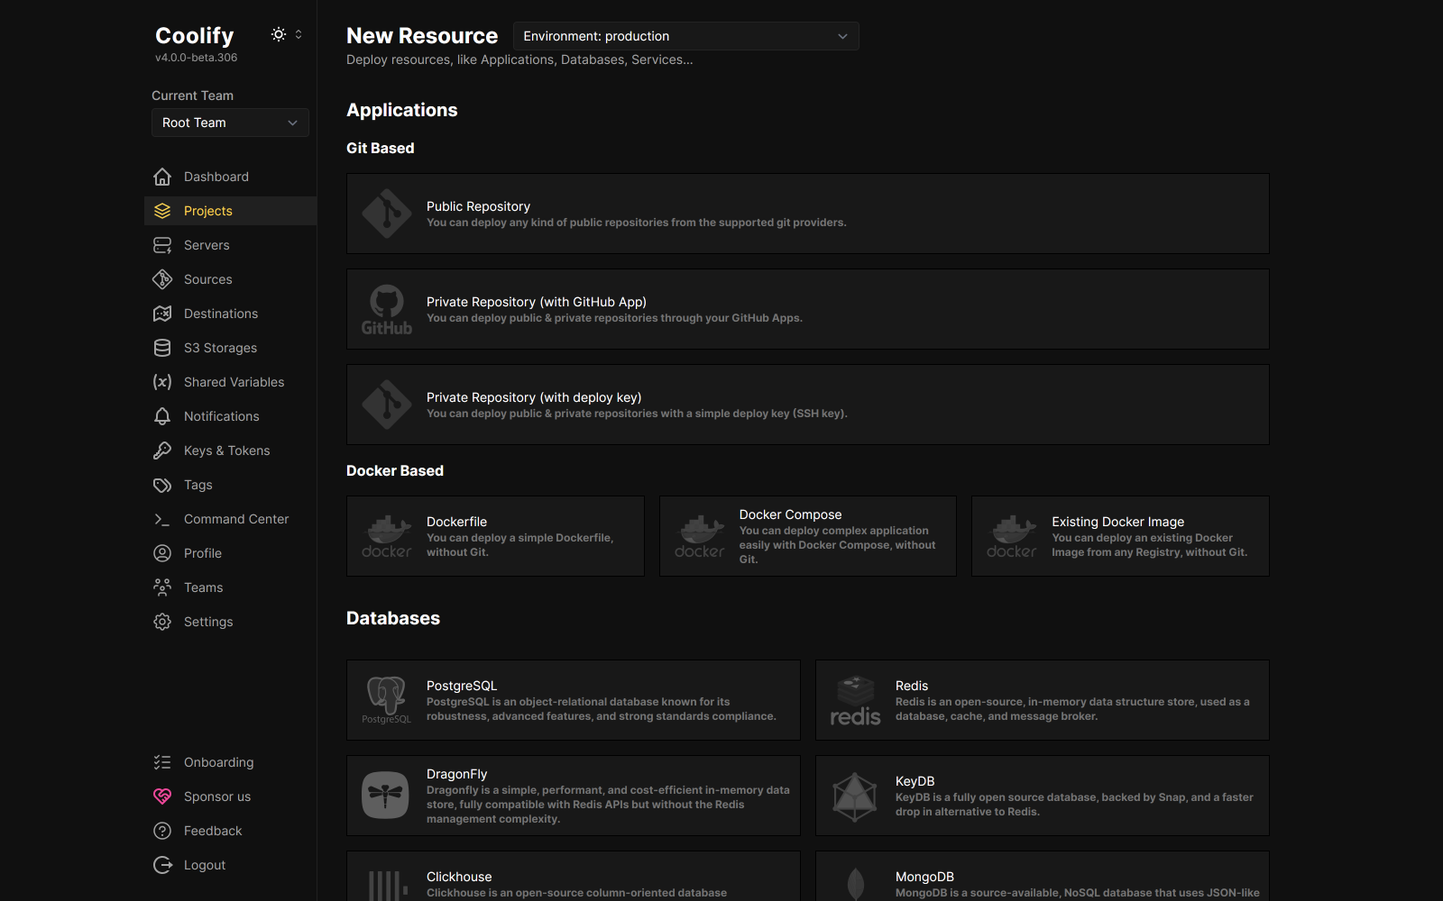Select the Docker Compose deployment card
1443x901 pixels.
[x=807, y=535]
